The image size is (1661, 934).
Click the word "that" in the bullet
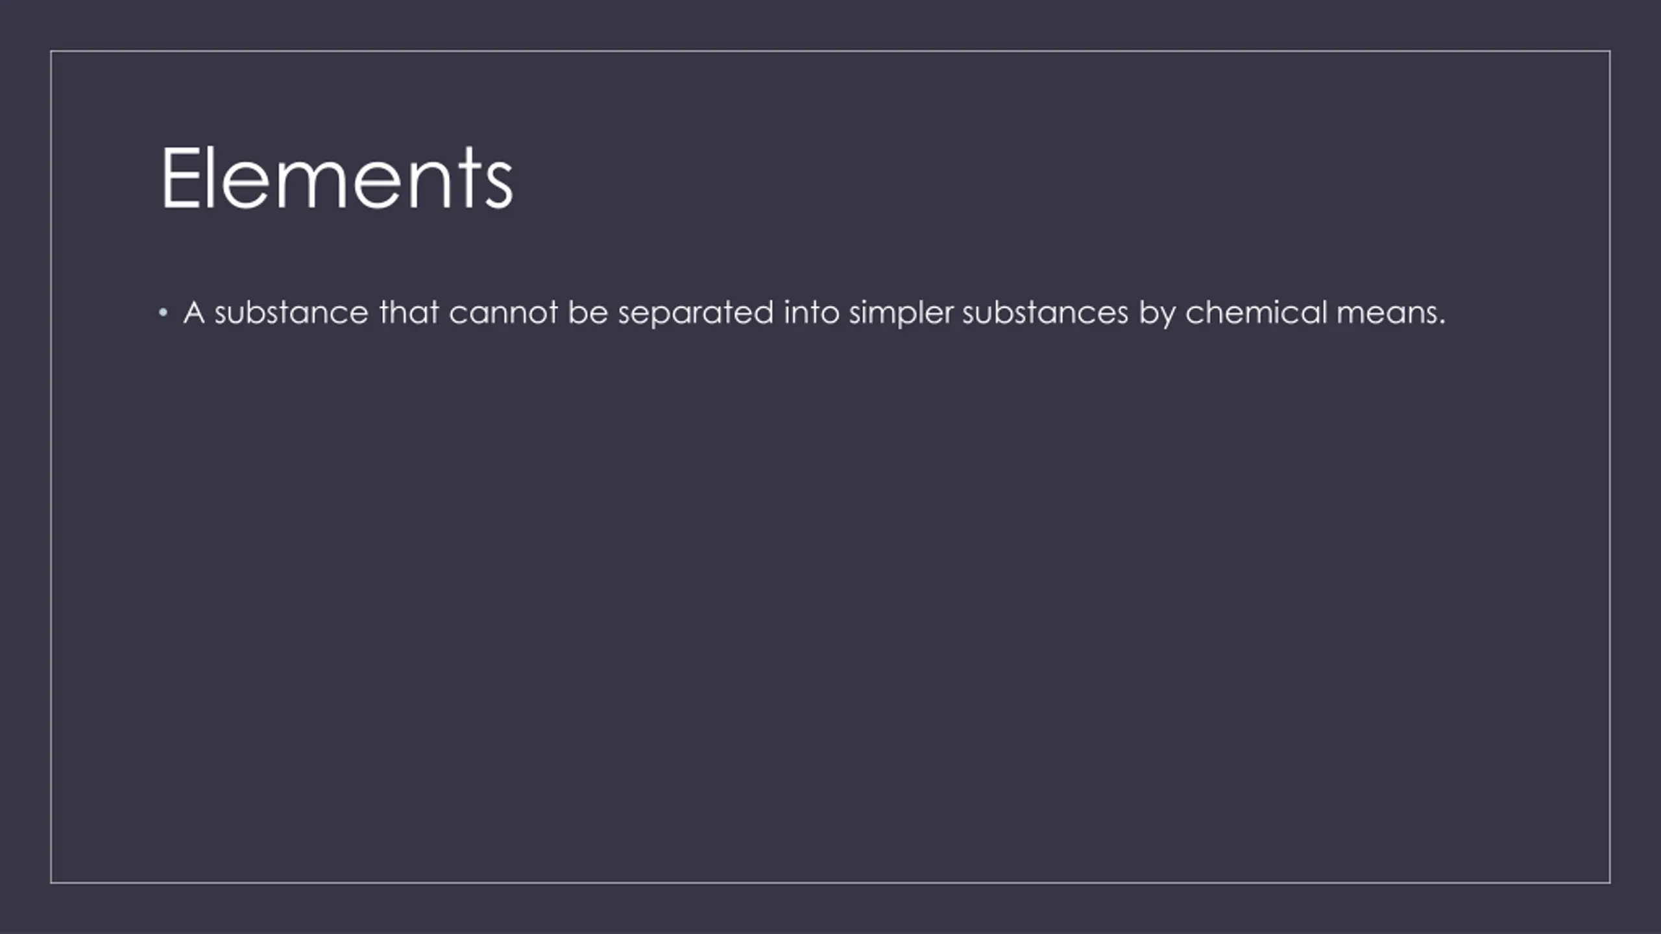409,312
